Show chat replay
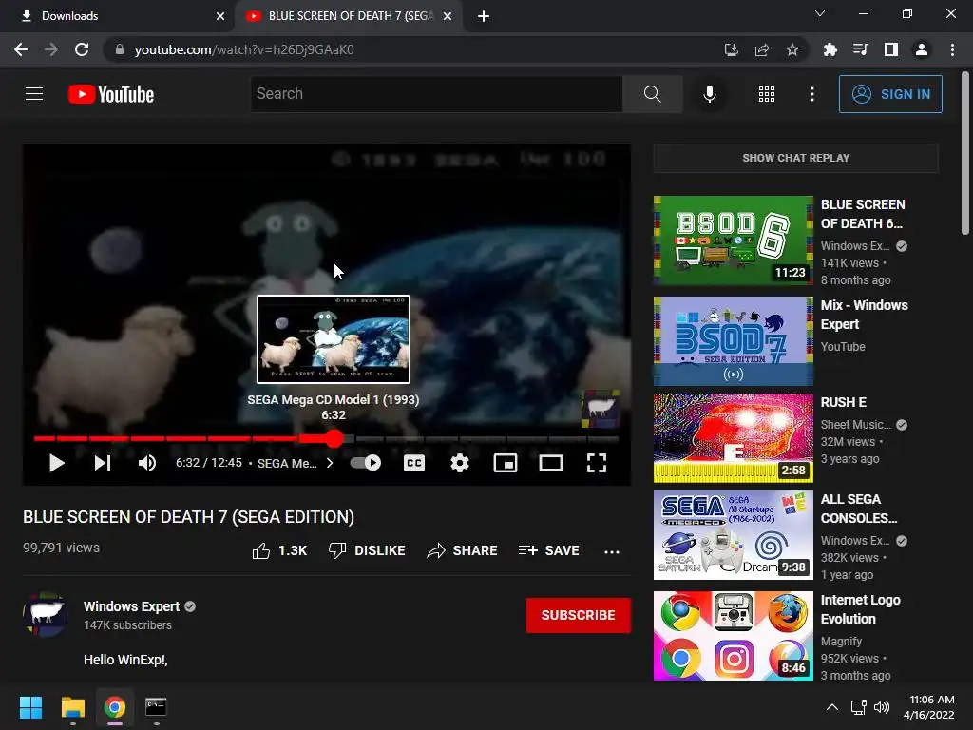 tap(795, 159)
